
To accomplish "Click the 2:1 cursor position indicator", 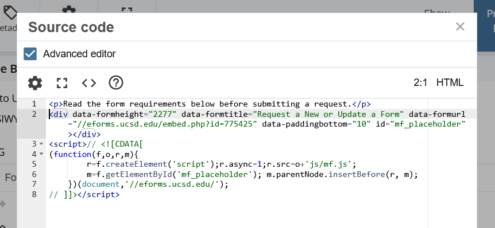I will [420, 83].
